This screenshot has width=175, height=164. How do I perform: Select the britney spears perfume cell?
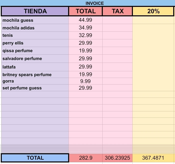click(x=35, y=75)
